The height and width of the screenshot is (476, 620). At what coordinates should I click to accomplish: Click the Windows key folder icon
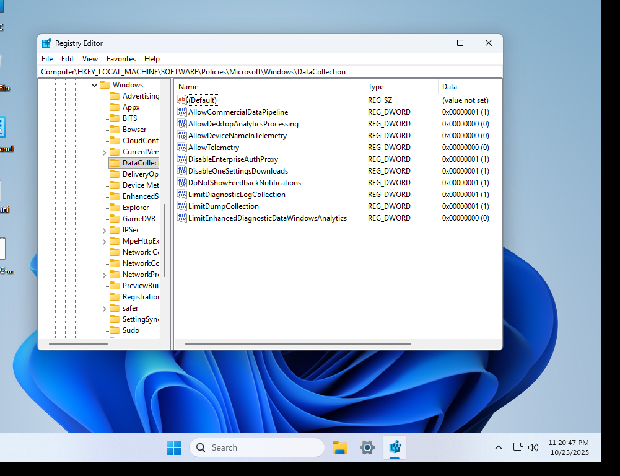click(105, 85)
